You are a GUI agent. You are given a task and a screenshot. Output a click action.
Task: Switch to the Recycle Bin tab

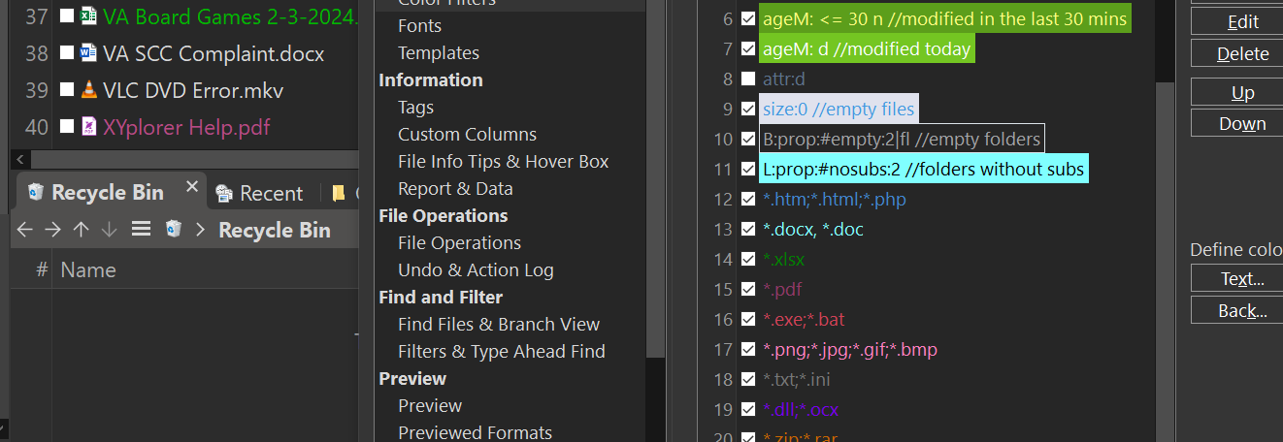coord(107,192)
